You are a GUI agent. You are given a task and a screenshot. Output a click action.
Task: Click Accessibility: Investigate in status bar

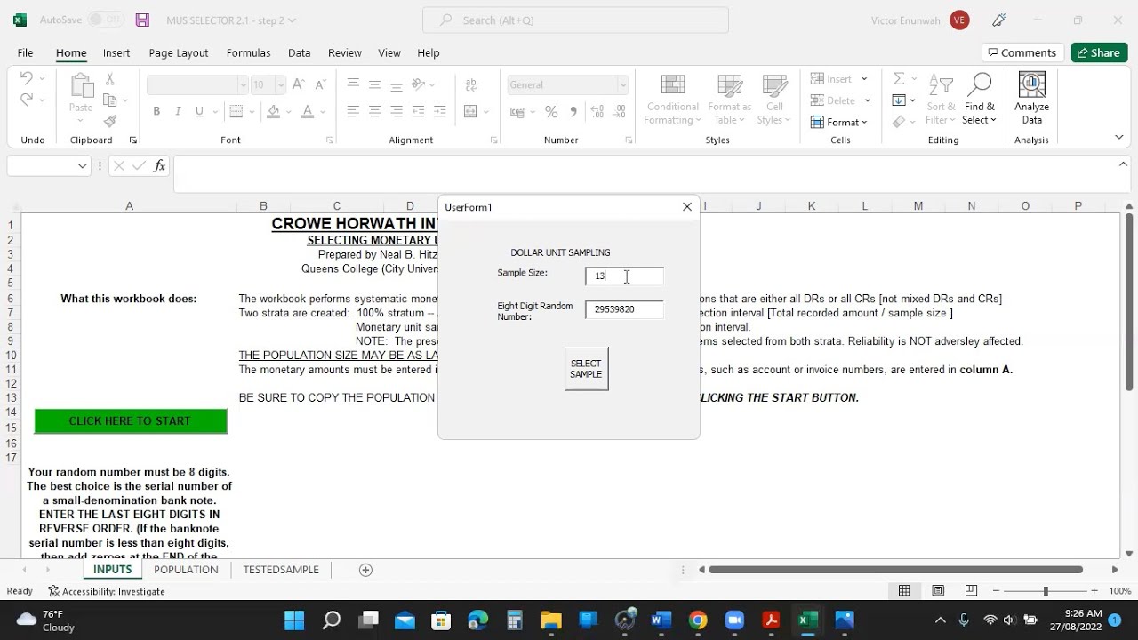click(x=107, y=591)
